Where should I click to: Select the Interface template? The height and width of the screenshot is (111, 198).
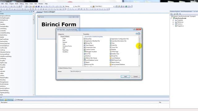tap(87, 56)
